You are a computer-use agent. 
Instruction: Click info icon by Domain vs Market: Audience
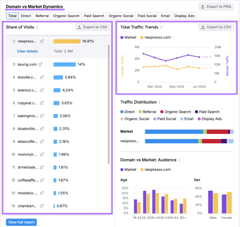[180, 160]
